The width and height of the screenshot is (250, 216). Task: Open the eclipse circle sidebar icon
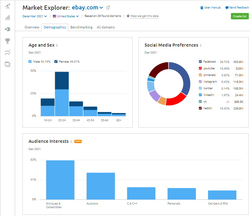coord(8,29)
